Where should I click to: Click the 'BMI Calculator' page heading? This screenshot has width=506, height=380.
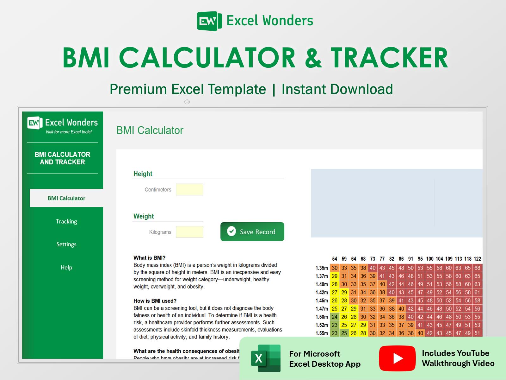[x=150, y=130]
